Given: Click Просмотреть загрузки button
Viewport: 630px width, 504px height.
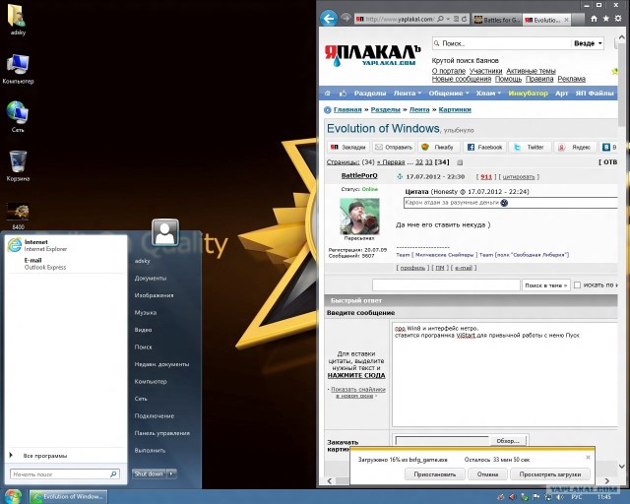Looking at the screenshot, I should pos(549,474).
